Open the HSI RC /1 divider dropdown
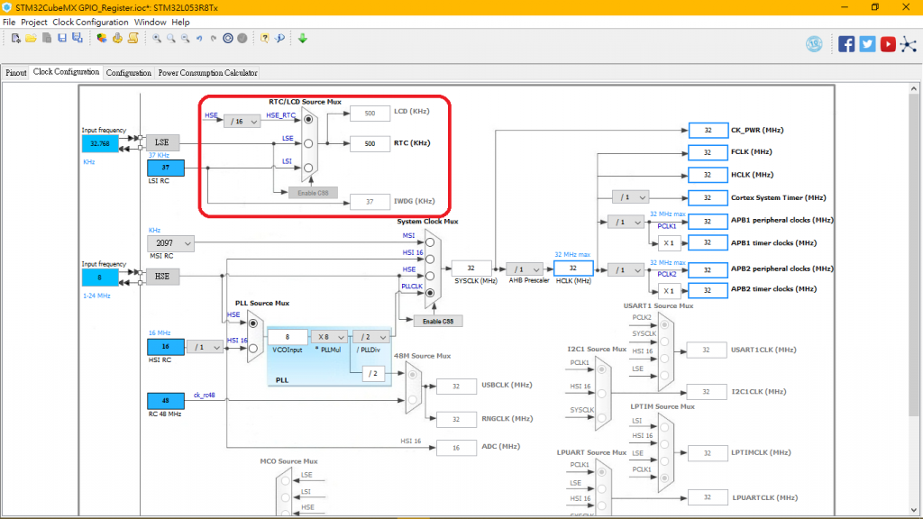The width and height of the screenshot is (923, 519). coord(205,347)
